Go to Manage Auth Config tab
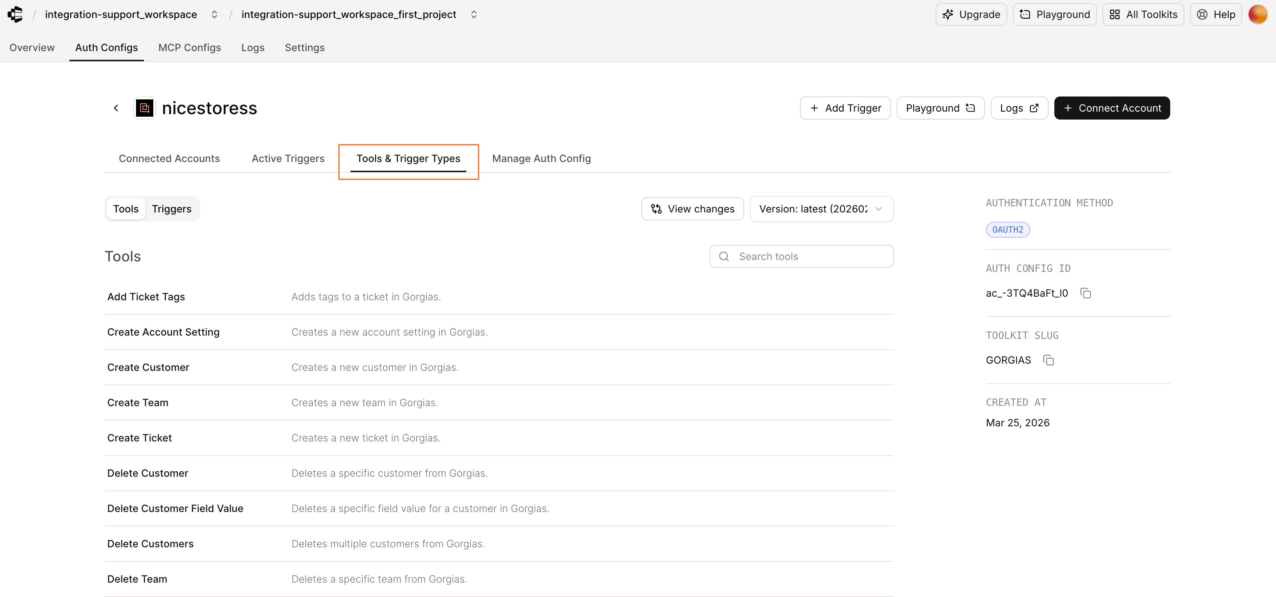This screenshot has height=597, width=1276. [x=541, y=159]
